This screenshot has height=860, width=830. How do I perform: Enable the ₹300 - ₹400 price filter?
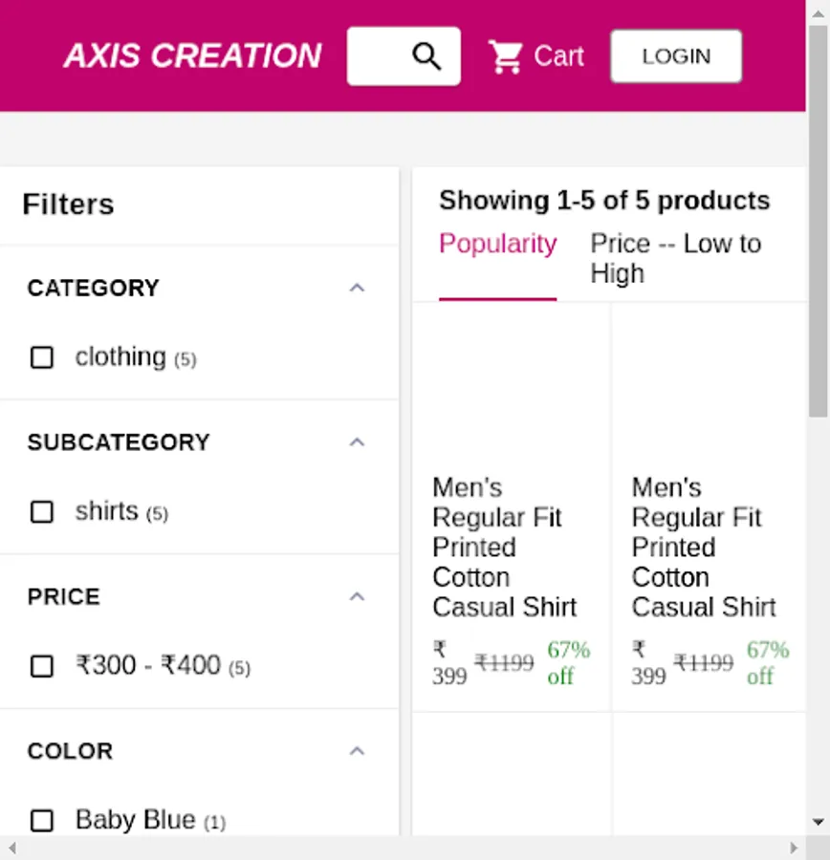(42, 666)
